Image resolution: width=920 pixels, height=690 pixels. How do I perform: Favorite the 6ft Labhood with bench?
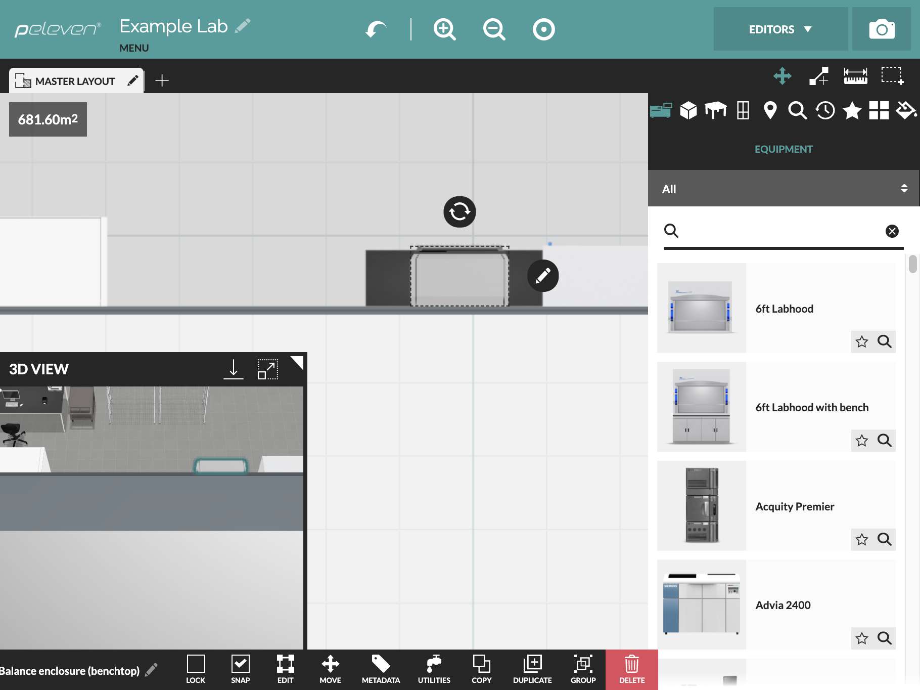pyautogui.click(x=862, y=441)
